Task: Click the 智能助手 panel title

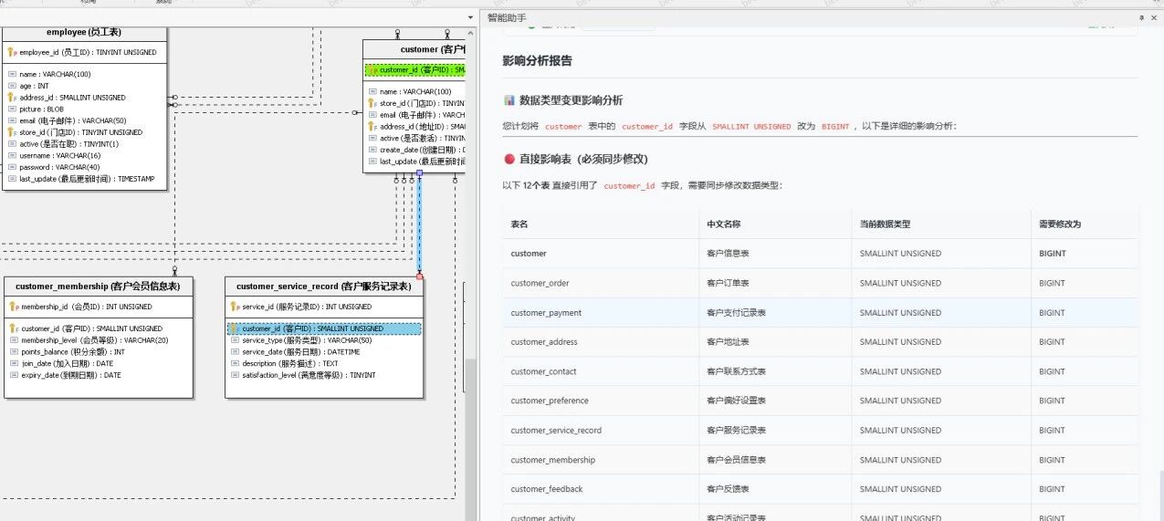Action: [507, 18]
